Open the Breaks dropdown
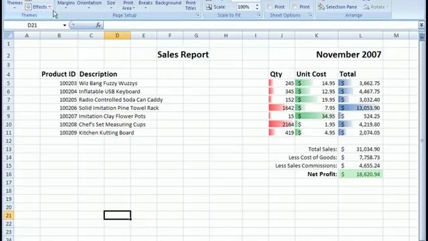Screen dimensions: 428x241 pos(145,5)
